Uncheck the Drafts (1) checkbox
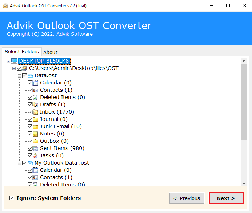Screen dimensions: 252x213 (30, 105)
